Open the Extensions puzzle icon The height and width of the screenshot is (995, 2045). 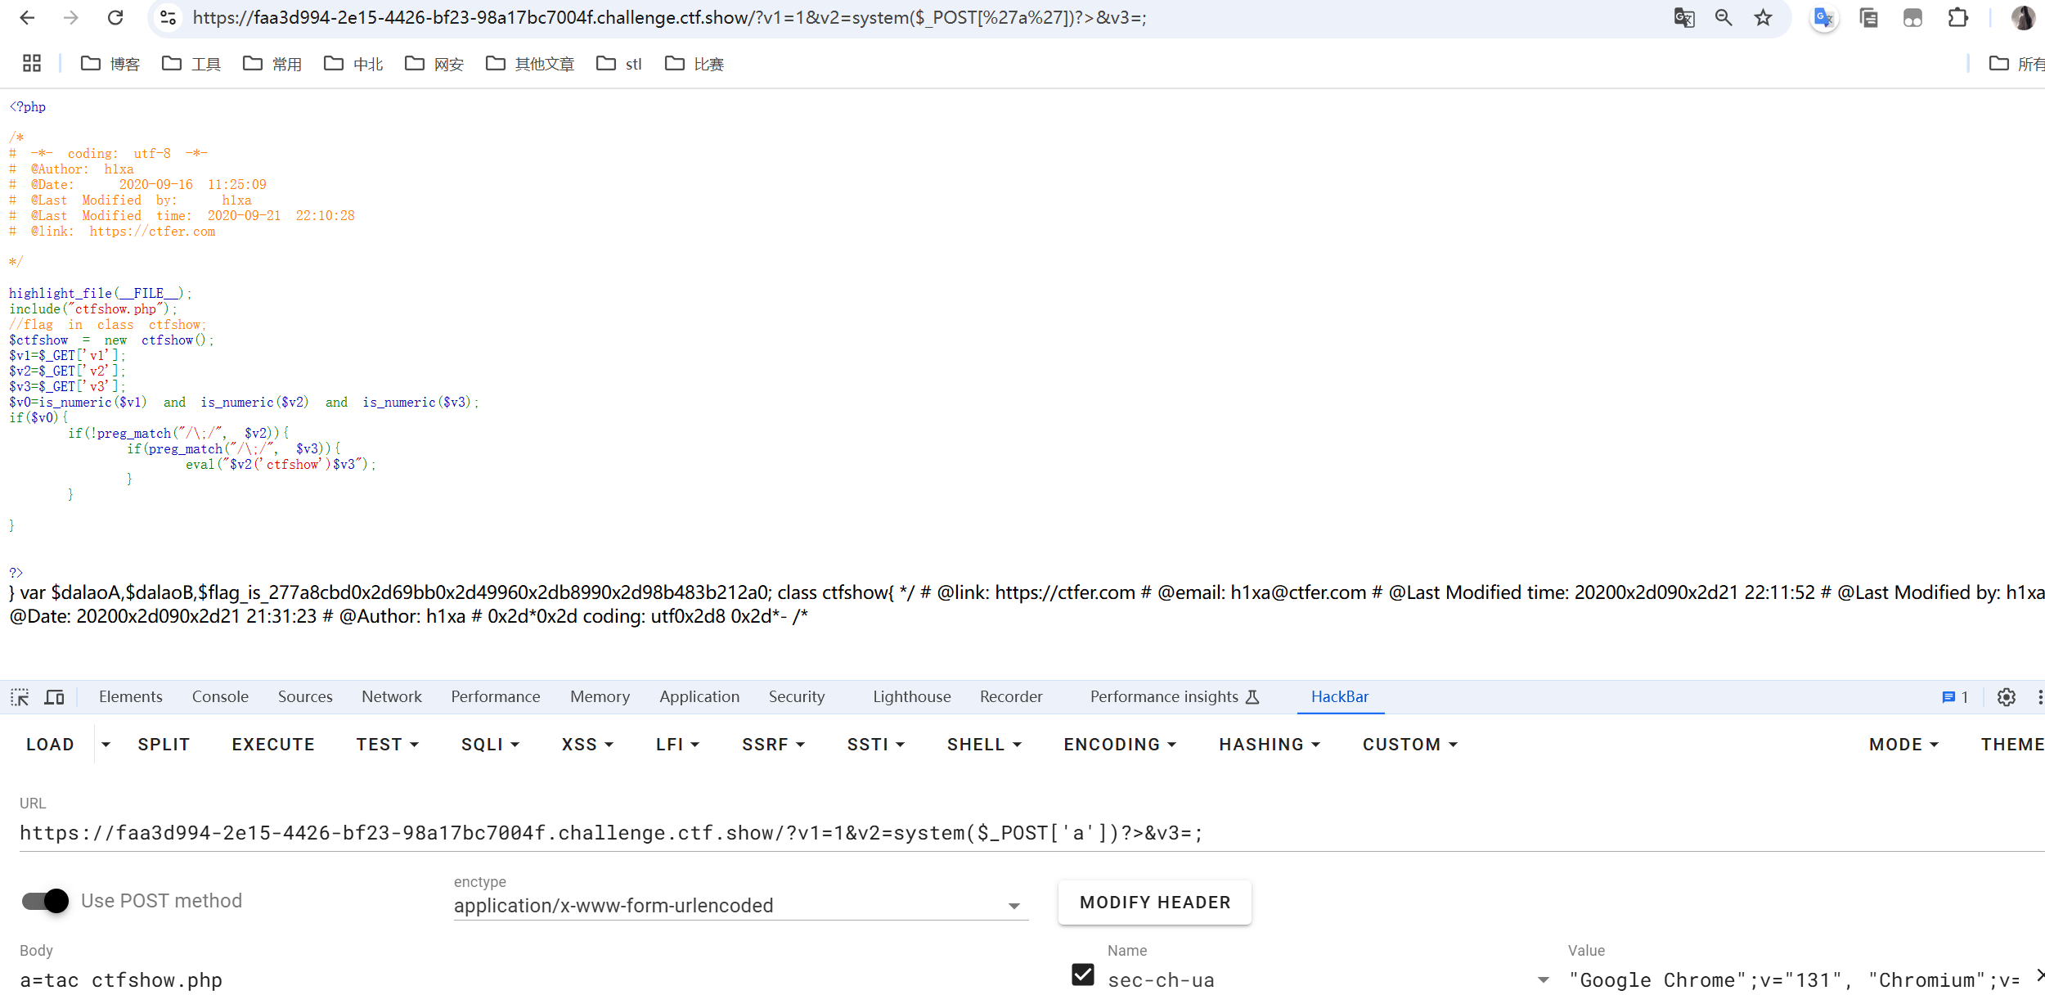[x=1957, y=17]
